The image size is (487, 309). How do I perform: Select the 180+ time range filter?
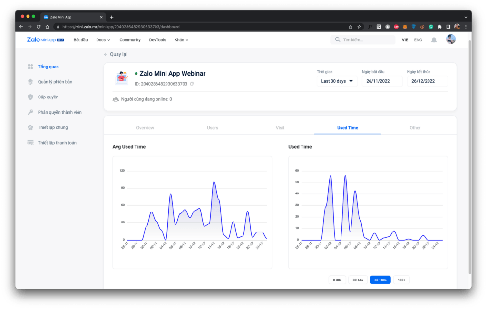pos(401,280)
